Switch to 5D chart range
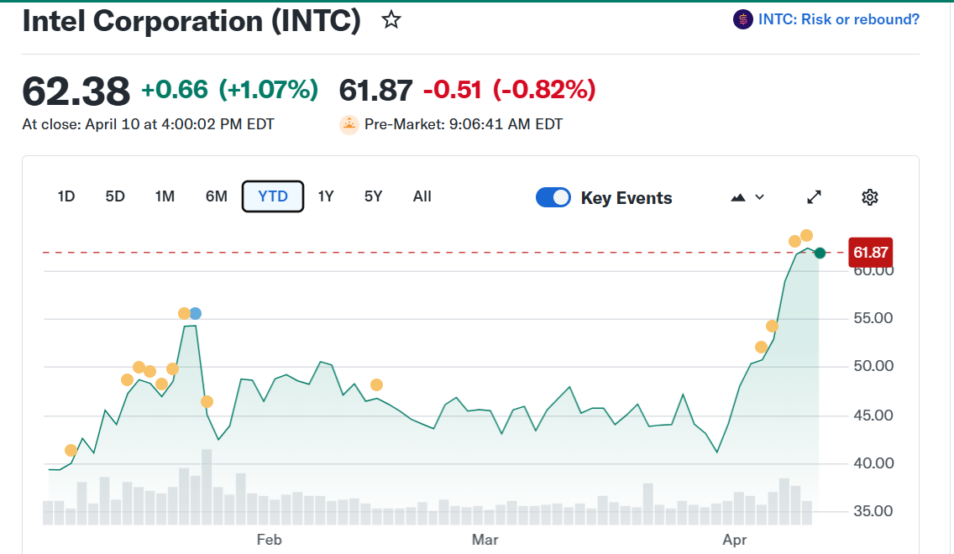954x554 pixels. (x=115, y=196)
